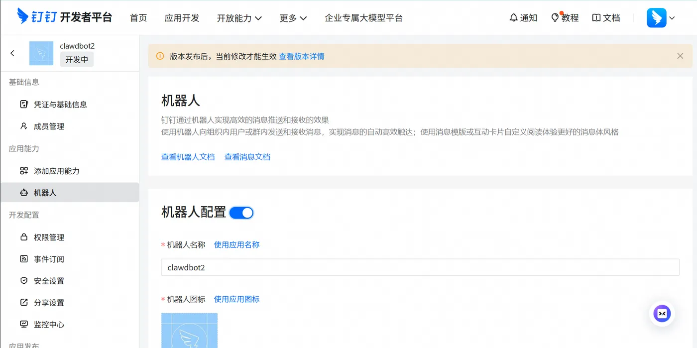Click the warning info icon in banner

[160, 56]
